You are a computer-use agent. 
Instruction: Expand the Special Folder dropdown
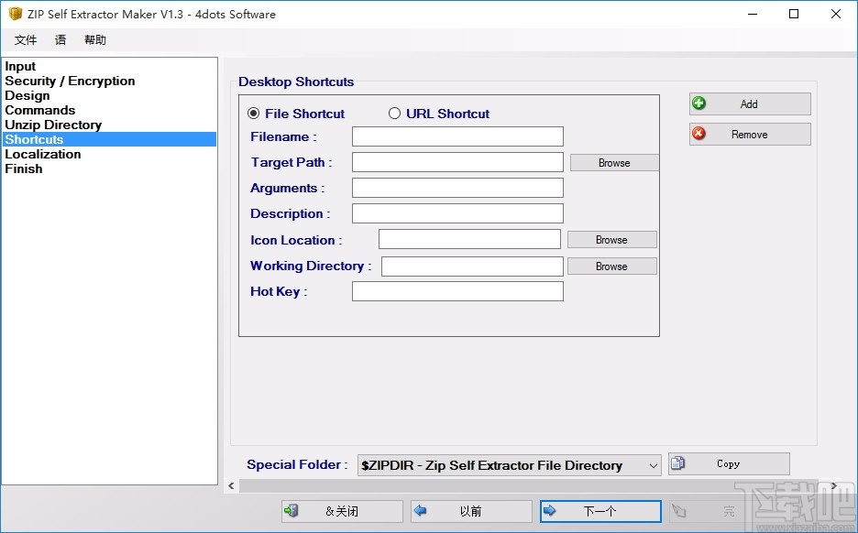(653, 466)
